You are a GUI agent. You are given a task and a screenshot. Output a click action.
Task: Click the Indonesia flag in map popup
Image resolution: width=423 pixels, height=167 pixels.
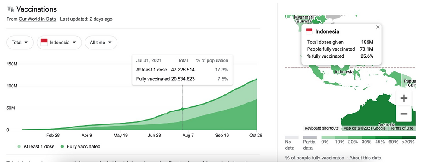pos(309,31)
